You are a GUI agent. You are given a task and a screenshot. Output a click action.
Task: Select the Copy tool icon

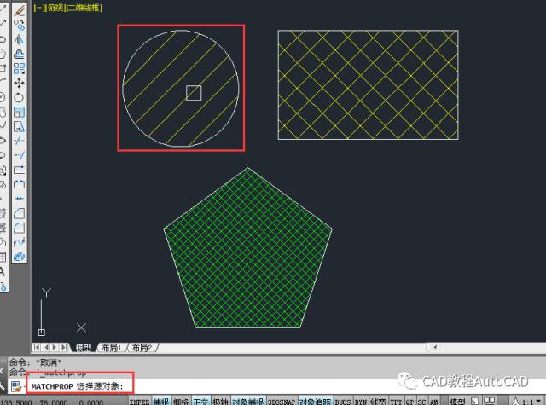tap(19, 25)
